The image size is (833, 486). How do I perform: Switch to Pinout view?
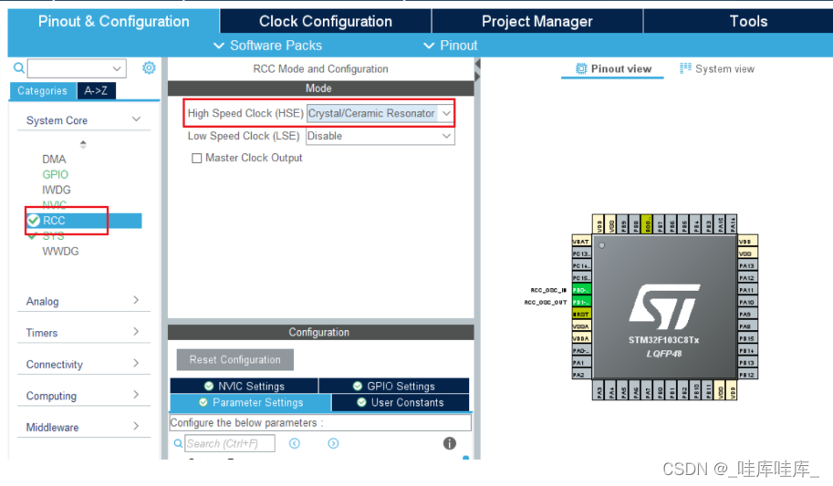tap(613, 69)
